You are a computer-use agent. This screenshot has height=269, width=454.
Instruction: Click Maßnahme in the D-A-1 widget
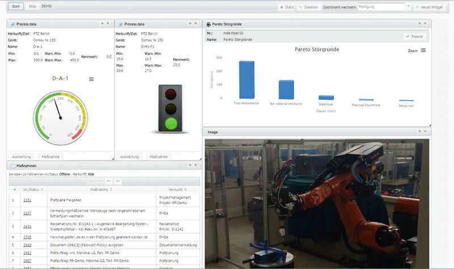[x=51, y=157]
